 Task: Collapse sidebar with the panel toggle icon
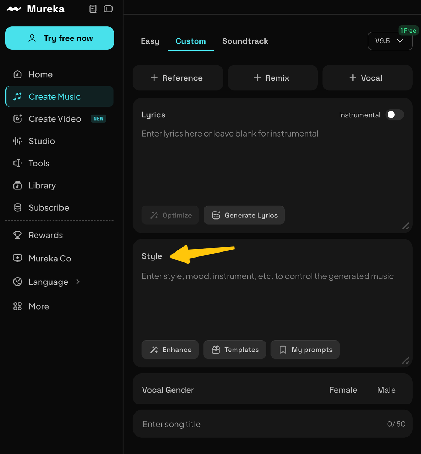[x=108, y=9]
